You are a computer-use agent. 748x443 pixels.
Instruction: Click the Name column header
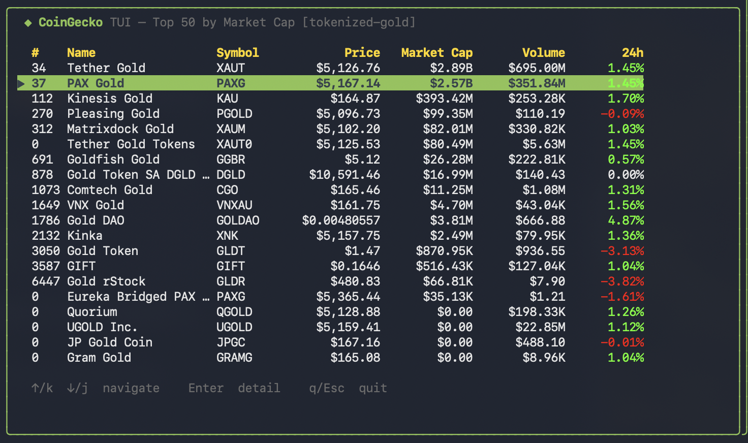click(x=81, y=53)
